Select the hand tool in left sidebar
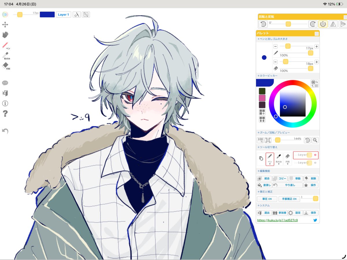The width and height of the screenshot is (347, 260). [x=5, y=35]
